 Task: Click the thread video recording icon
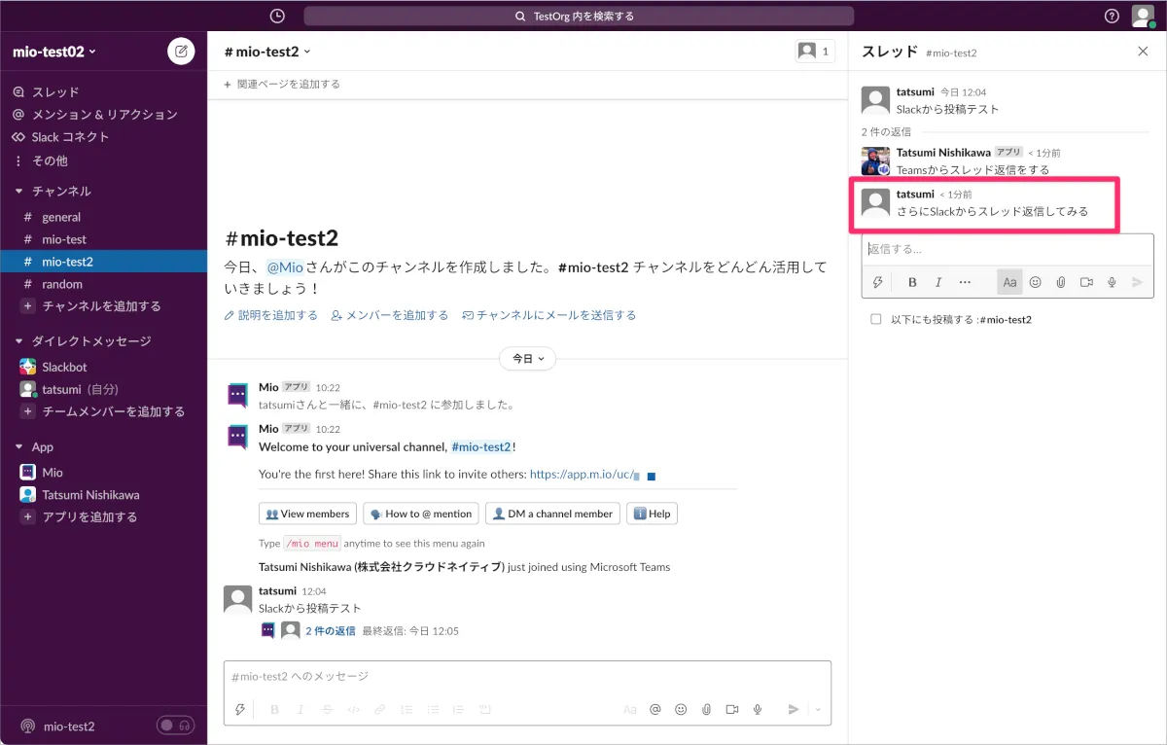coord(1086,282)
